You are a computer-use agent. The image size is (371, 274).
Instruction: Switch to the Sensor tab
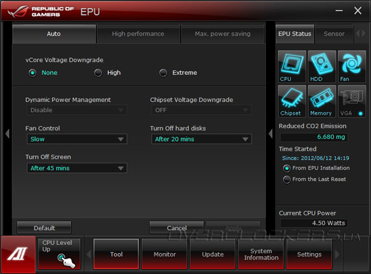334,34
